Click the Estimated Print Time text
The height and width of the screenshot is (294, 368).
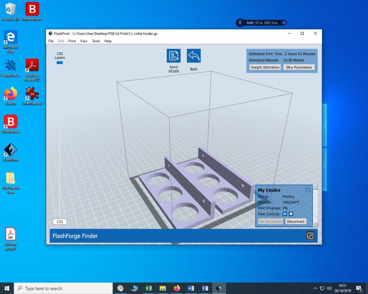point(282,54)
